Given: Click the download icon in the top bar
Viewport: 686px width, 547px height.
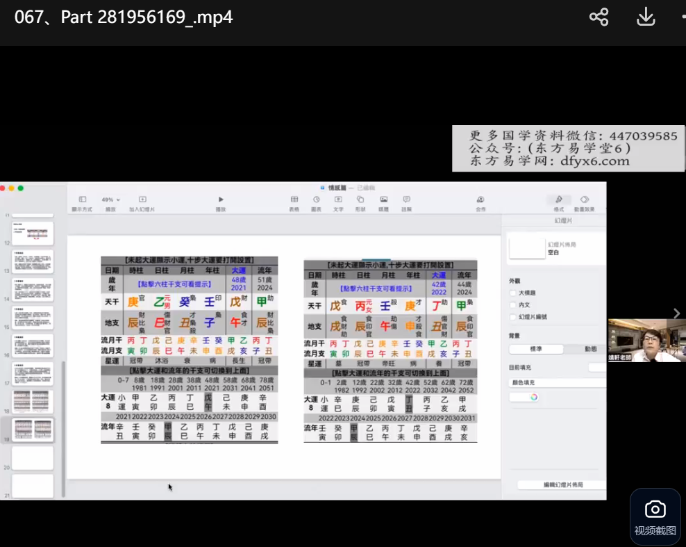Looking at the screenshot, I should [x=646, y=17].
